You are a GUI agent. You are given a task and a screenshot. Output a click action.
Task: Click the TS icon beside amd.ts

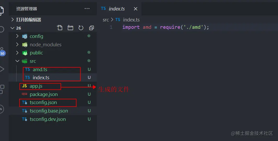pos(27,69)
